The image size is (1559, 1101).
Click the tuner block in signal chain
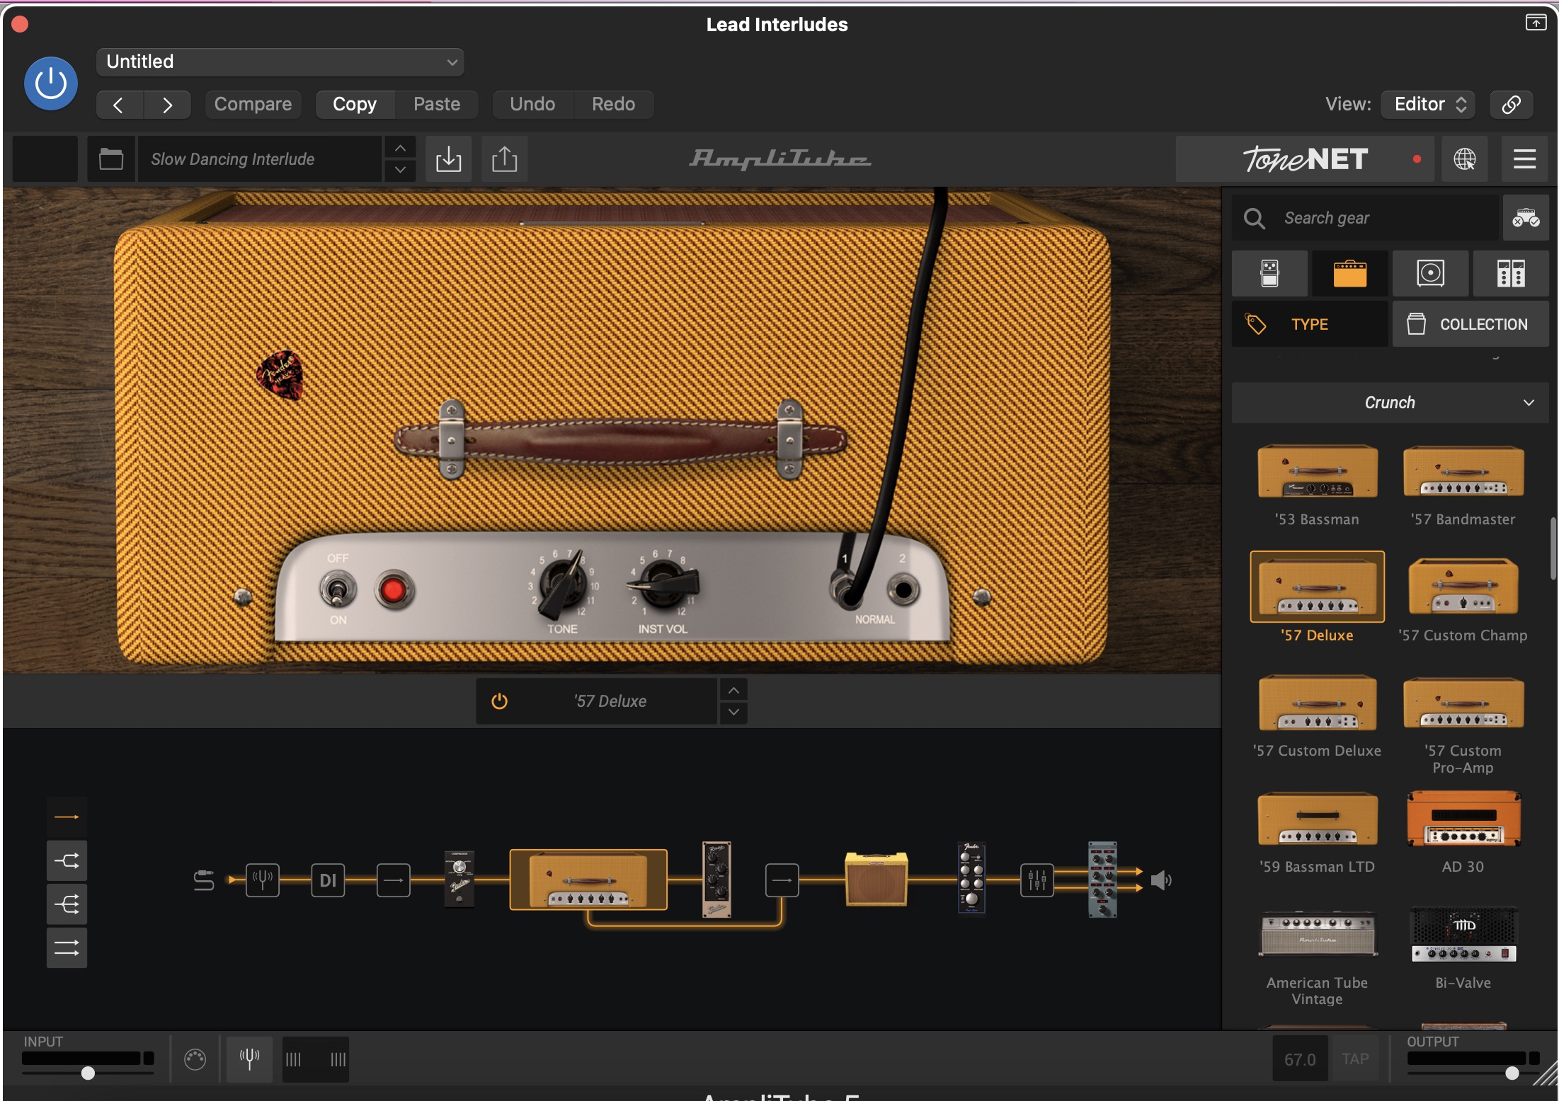click(263, 880)
